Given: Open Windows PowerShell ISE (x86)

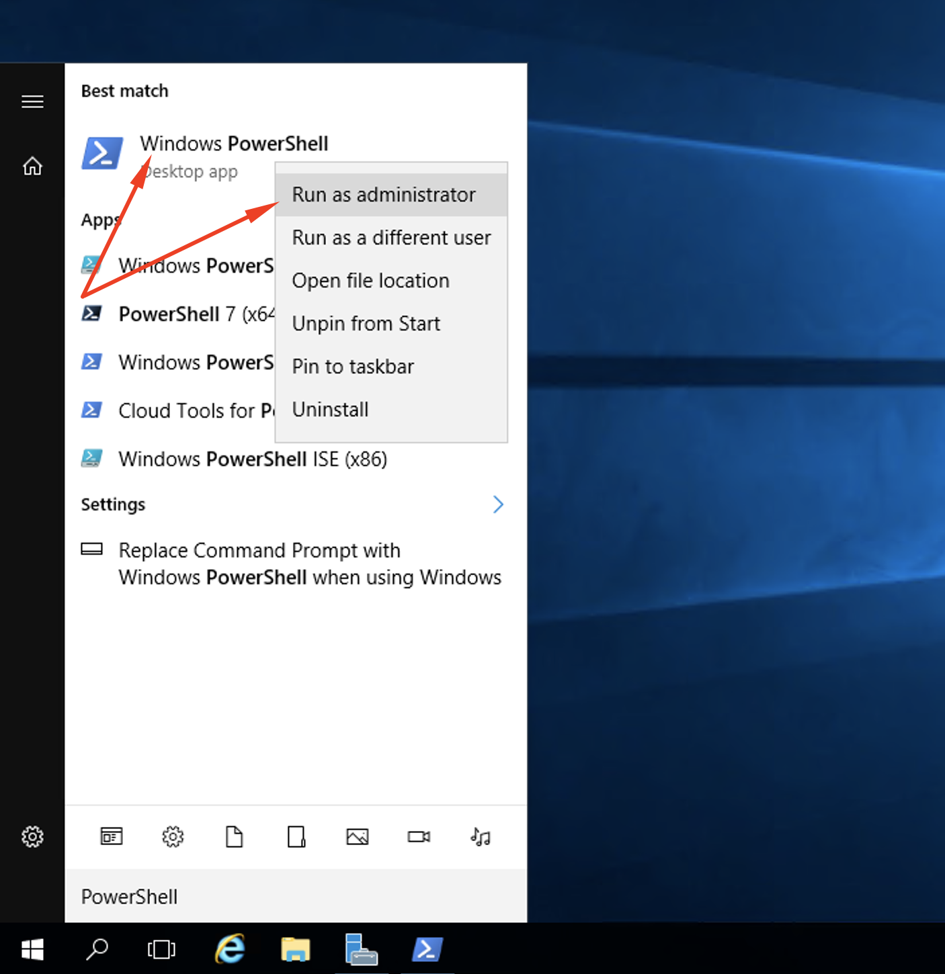Looking at the screenshot, I should tap(252, 459).
